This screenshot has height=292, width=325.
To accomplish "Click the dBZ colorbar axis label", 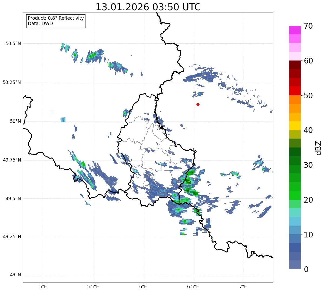I will pos(319,148).
